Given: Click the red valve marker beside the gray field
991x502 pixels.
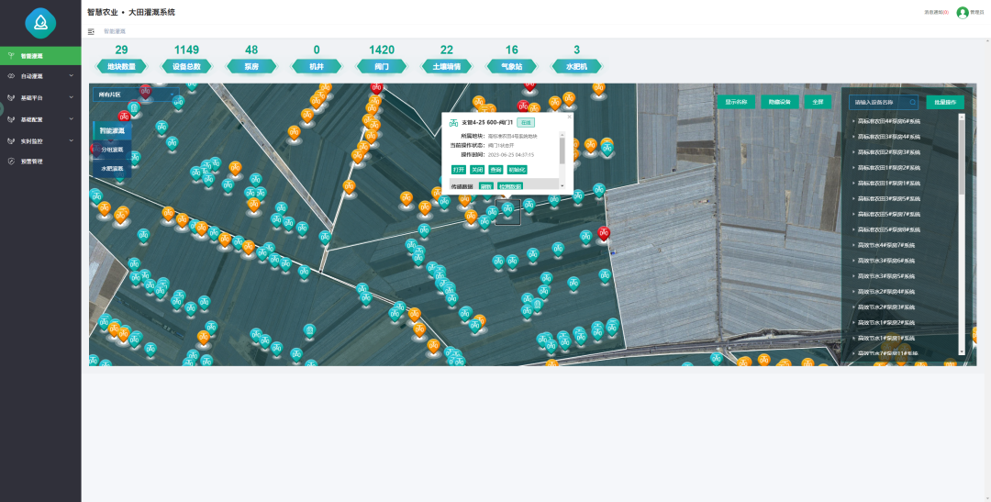Looking at the screenshot, I should click(604, 233).
